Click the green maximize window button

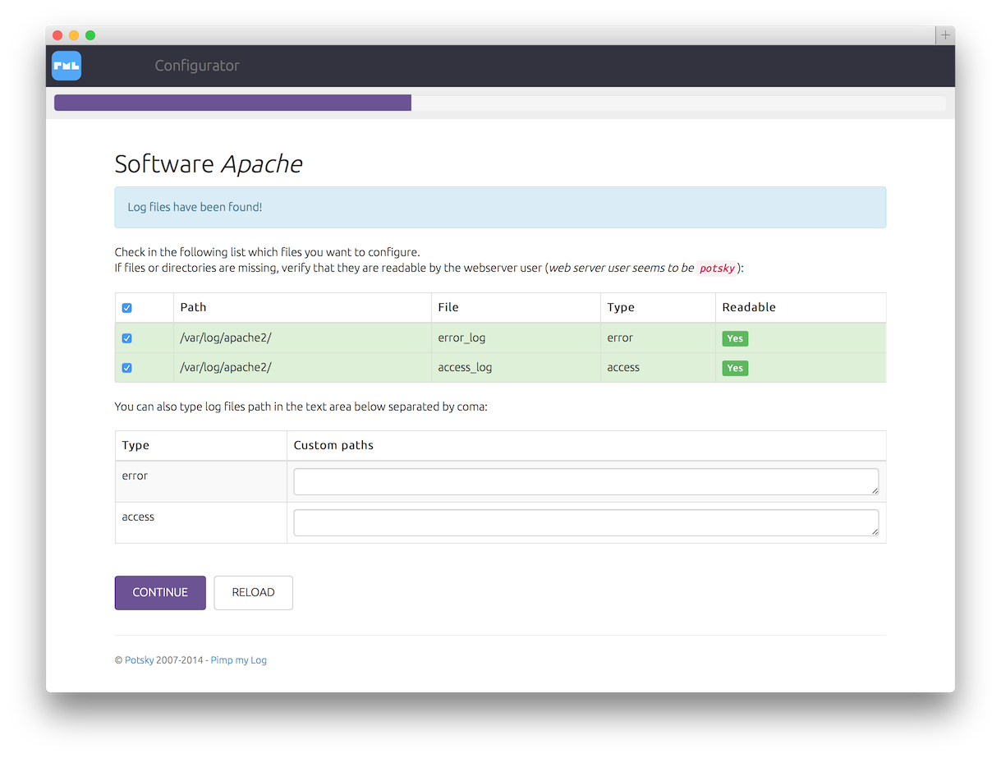click(90, 35)
